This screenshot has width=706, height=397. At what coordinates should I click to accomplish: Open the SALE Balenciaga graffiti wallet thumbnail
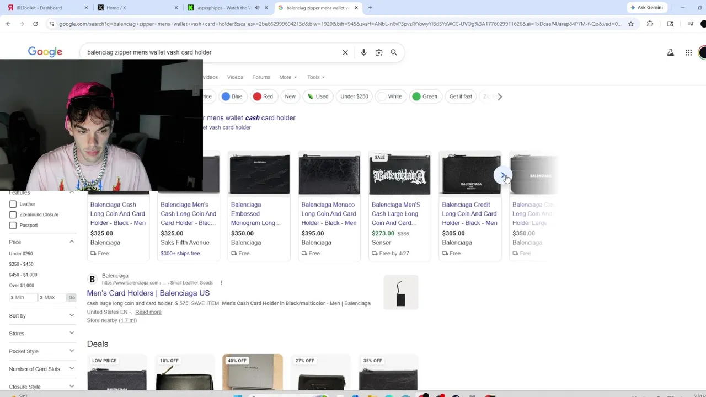pos(399,174)
